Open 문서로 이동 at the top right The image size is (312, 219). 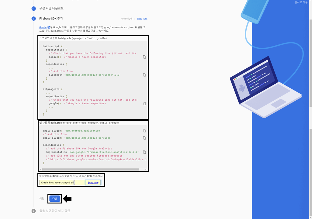301,2
